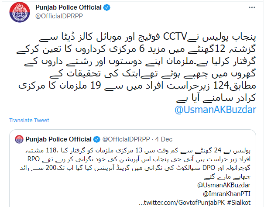Click the quoted tweet line mentioning RPO
The height and width of the screenshot is (207, 264).
[139, 159]
